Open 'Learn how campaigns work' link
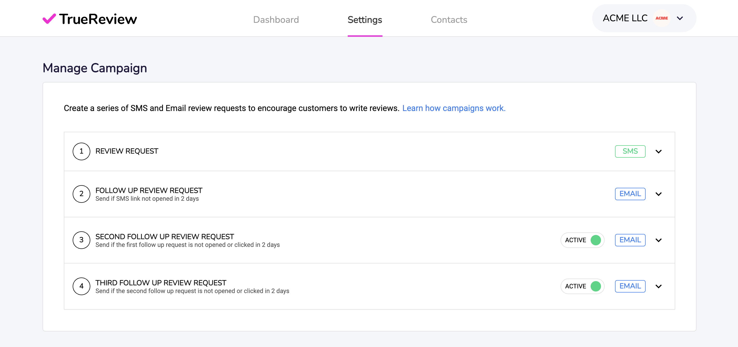Viewport: 738px width, 347px height. coord(454,108)
